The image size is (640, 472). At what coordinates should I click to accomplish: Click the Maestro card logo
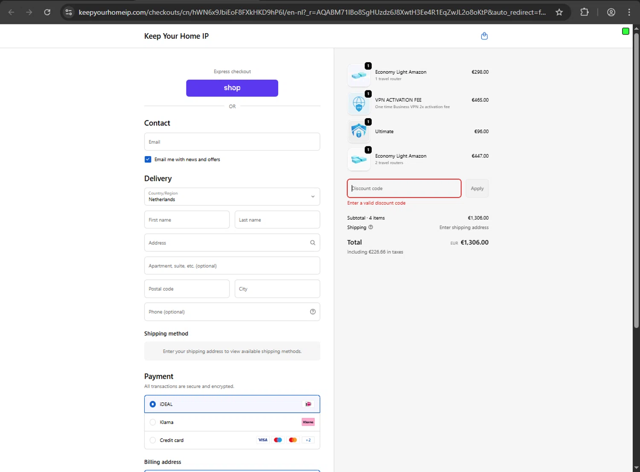pyautogui.click(x=278, y=440)
